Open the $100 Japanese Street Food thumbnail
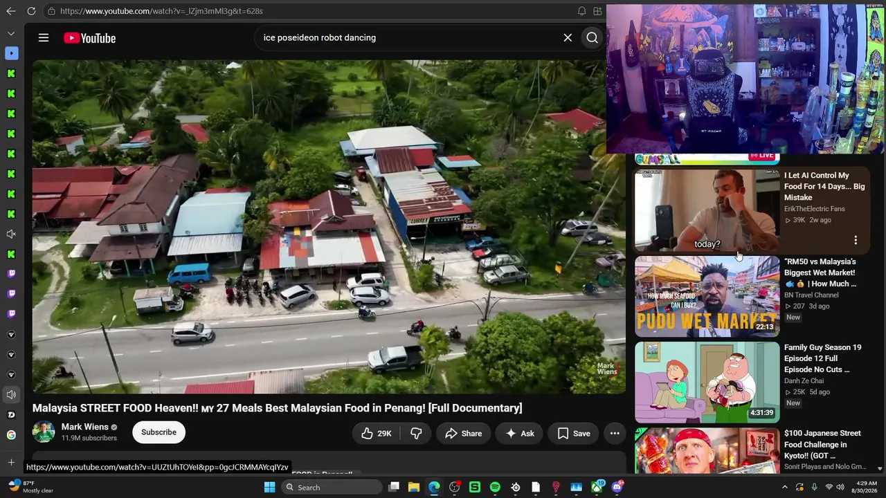The height and width of the screenshot is (498, 886). (707, 451)
